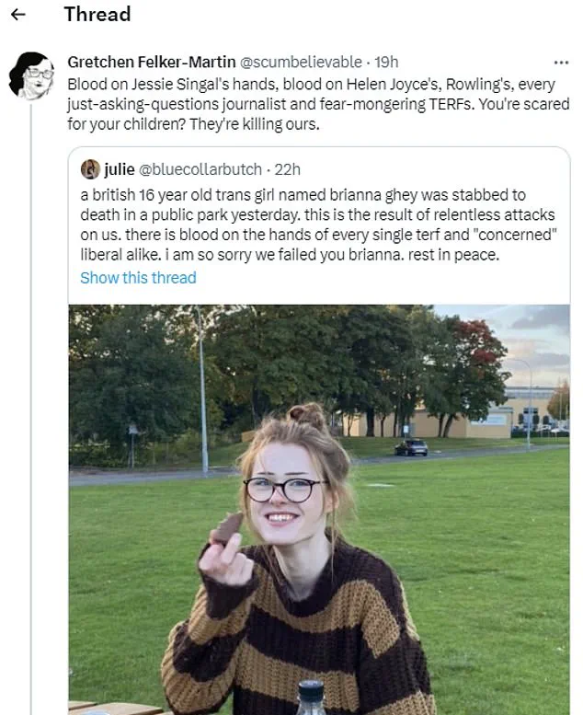This screenshot has width=583, height=715.
Task: Click the "Show this thread" link
Action: (x=138, y=277)
